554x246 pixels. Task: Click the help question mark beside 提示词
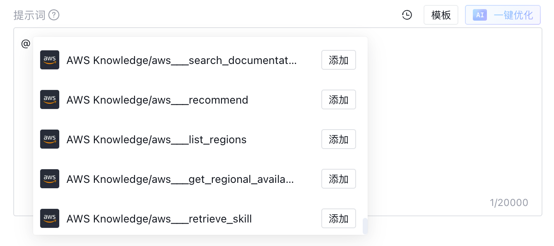click(54, 15)
